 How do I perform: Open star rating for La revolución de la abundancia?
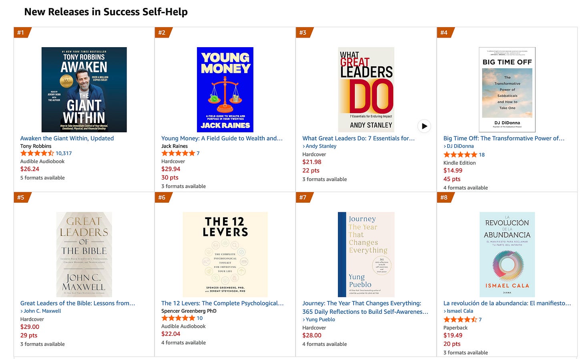click(460, 319)
